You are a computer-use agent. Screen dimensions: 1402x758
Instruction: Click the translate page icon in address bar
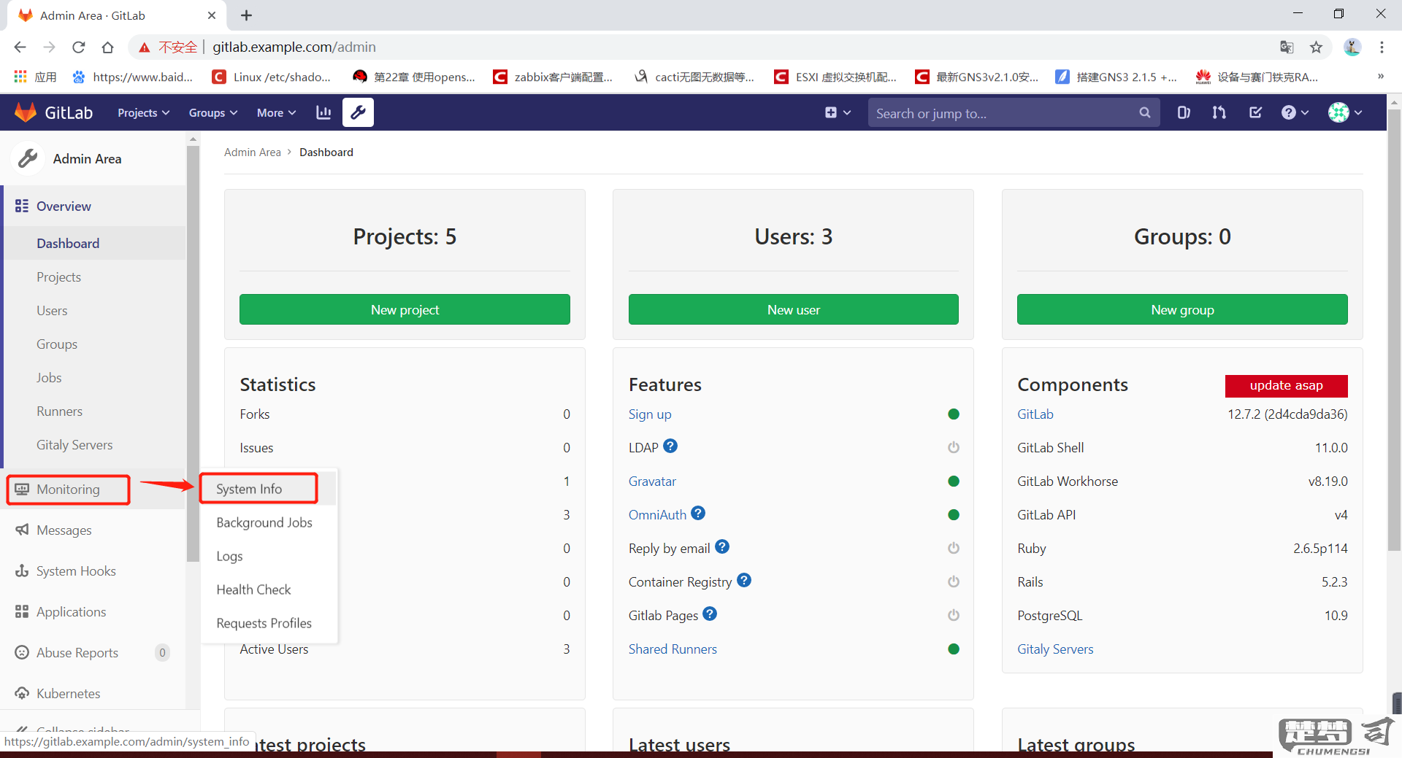[1287, 47]
